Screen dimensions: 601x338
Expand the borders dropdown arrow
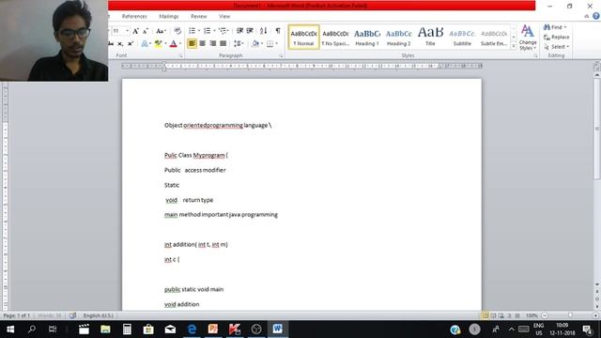276,44
